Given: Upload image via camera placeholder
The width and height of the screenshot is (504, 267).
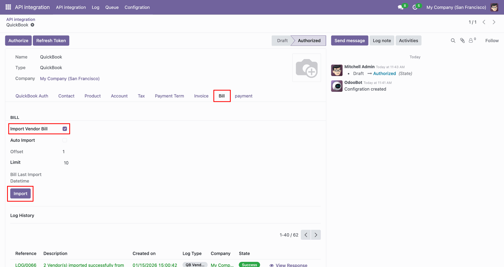Looking at the screenshot, I should pos(307,68).
